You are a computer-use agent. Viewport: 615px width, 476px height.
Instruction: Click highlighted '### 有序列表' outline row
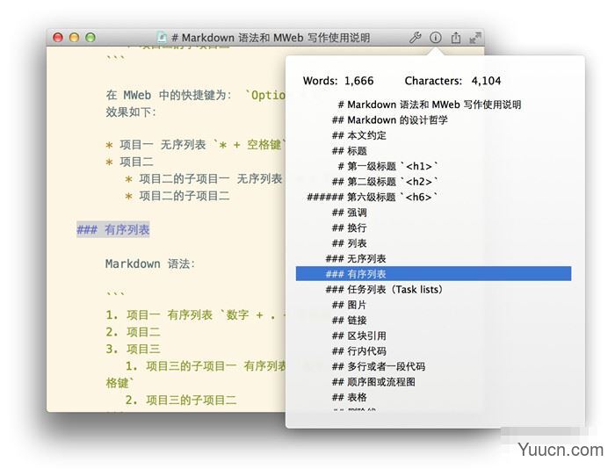[433, 274]
